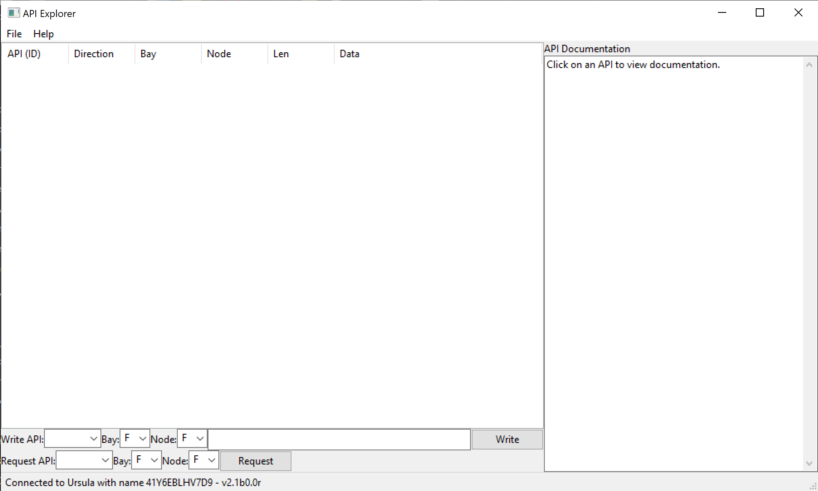Click the Direction column header

pyautogui.click(x=93, y=53)
